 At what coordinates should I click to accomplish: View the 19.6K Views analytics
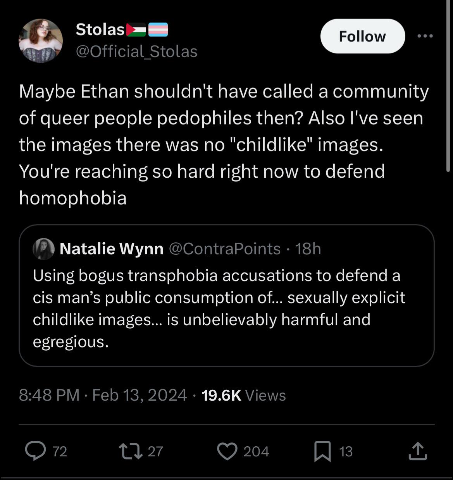[x=244, y=395]
